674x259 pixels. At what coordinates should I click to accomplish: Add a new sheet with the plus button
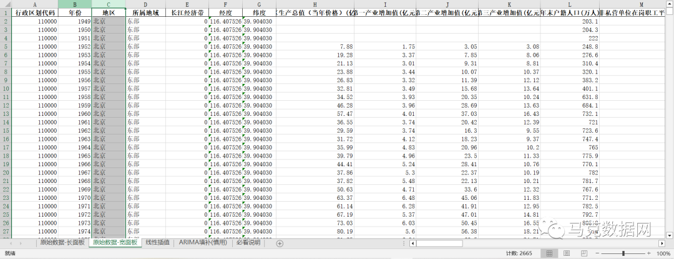tap(280, 243)
